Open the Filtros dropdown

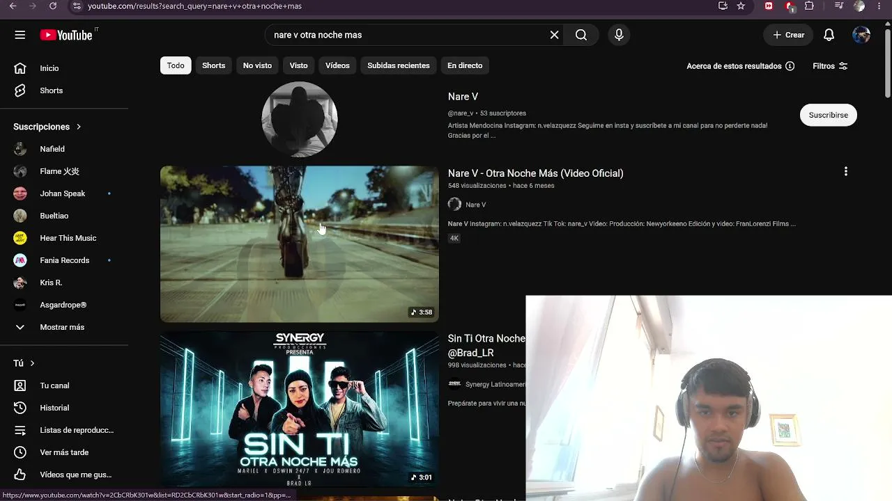pos(830,66)
